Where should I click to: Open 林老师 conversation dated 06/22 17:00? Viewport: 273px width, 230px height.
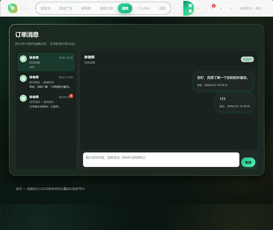tap(46, 82)
